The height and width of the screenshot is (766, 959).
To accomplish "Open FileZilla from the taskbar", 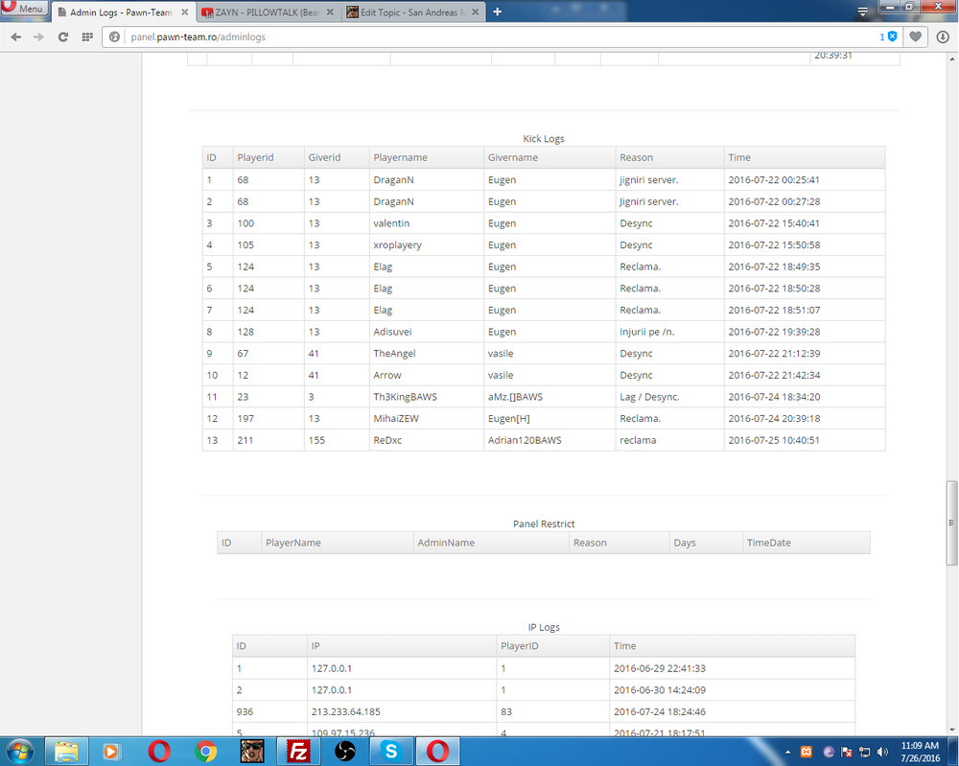I will click(298, 752).
